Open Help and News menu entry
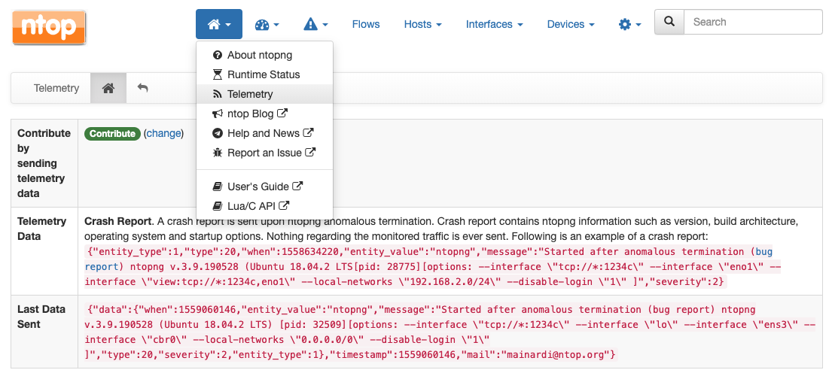 [264, 133]
